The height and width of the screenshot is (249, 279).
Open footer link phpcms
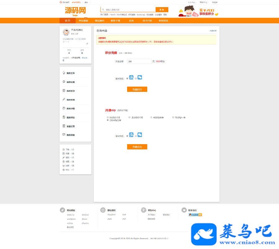(x=85, y=223)
